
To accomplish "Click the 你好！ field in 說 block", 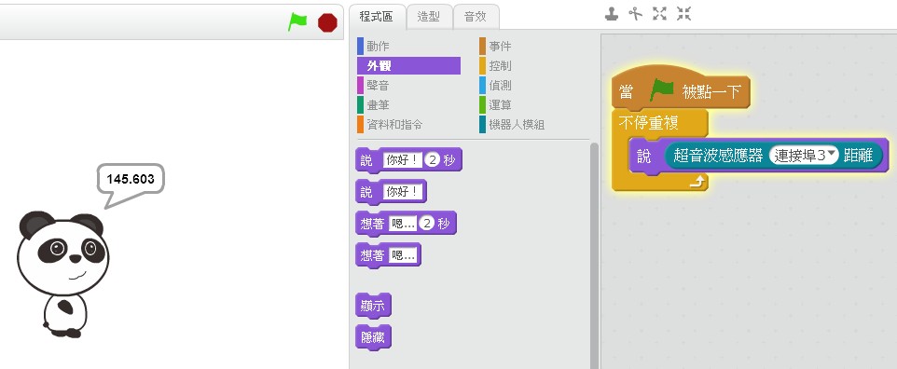I will point(404,192).
